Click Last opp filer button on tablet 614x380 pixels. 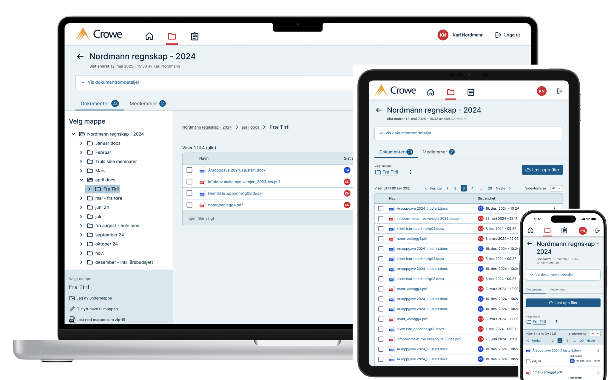pyautogui.click(x=542, y=170)
